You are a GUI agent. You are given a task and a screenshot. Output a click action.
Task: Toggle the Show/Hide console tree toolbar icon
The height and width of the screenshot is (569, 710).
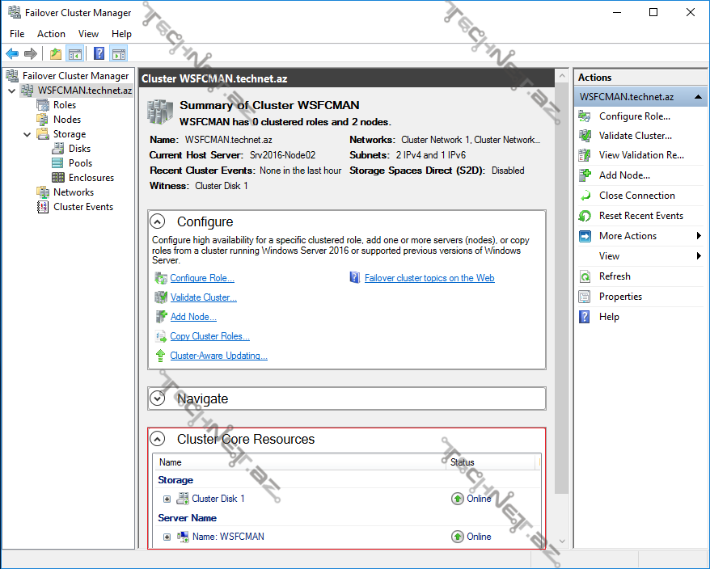(75, 54)
